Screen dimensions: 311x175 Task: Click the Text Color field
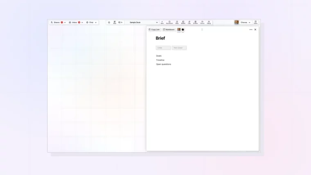tap(179, 48)
